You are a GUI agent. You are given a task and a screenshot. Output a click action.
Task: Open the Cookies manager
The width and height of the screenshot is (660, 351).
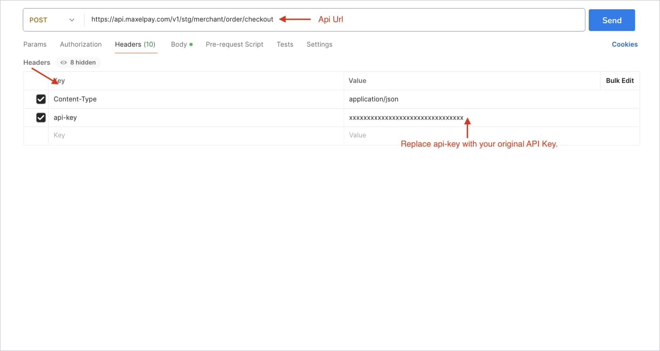click(x=624, y=44)
